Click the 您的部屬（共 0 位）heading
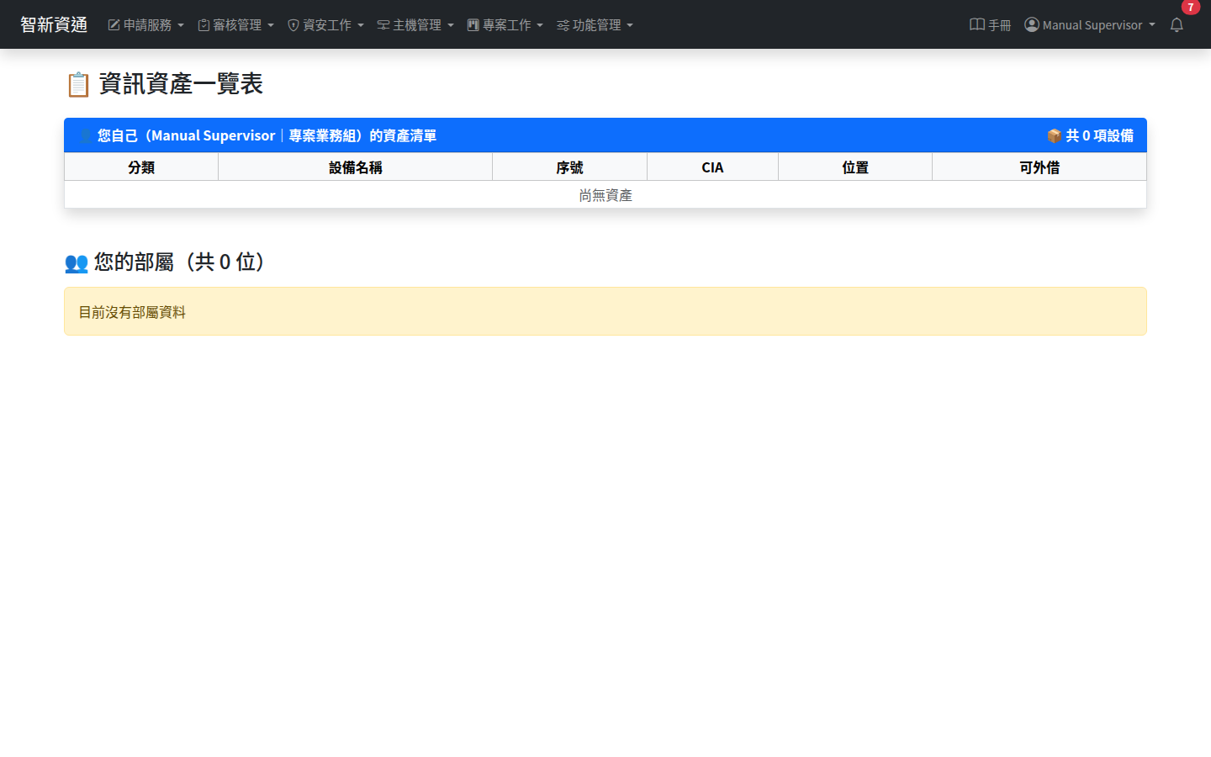The width and height of the screenshot is (1211, 757). (165, 262)
